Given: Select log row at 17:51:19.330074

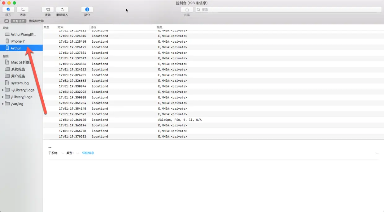Looking at the screenshot, I should tap(213, 86).
